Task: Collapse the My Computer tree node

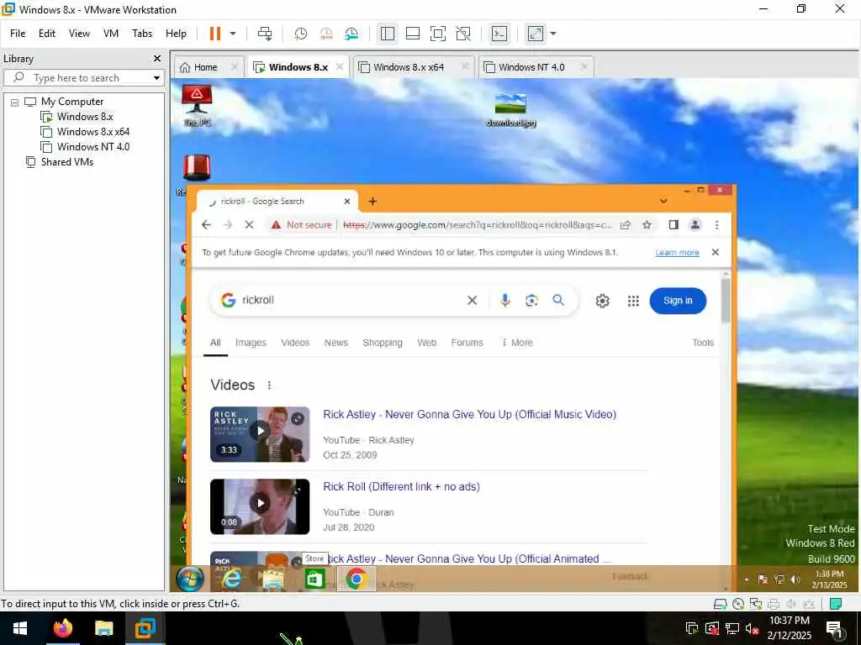Action: pos(15,102)
